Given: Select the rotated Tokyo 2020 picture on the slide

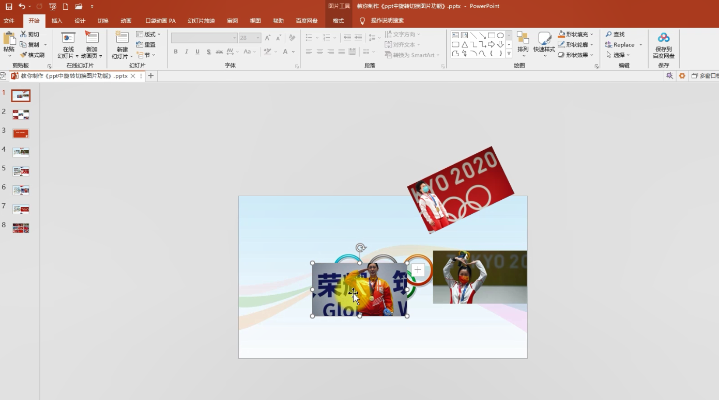Looking at the screenshot, I should [x=461, y=190].
